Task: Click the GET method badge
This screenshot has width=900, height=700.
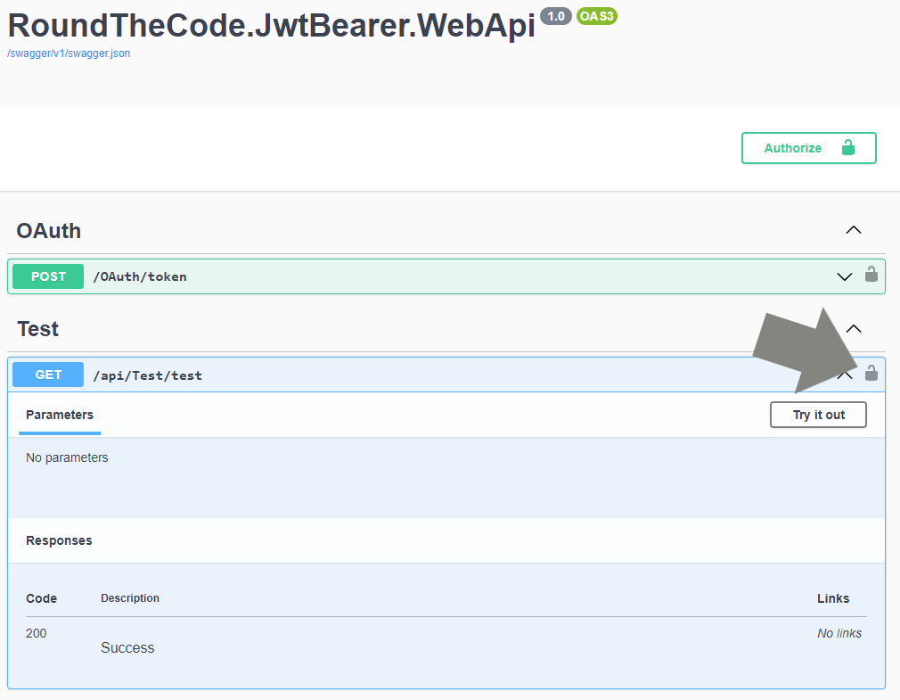Action: [48, 375]
